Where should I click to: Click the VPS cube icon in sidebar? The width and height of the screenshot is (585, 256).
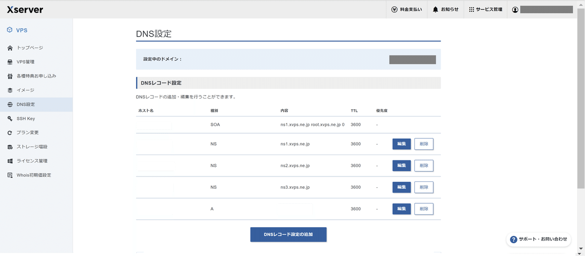click(x=10, y=30)
